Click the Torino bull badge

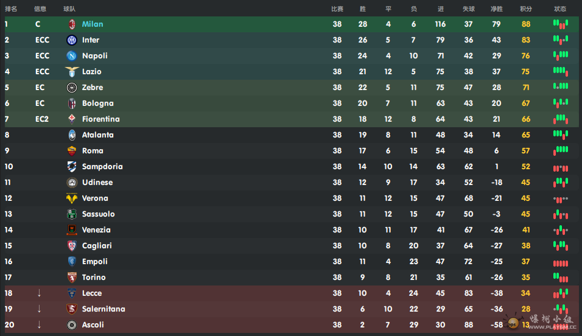click(x=72, y=278)
